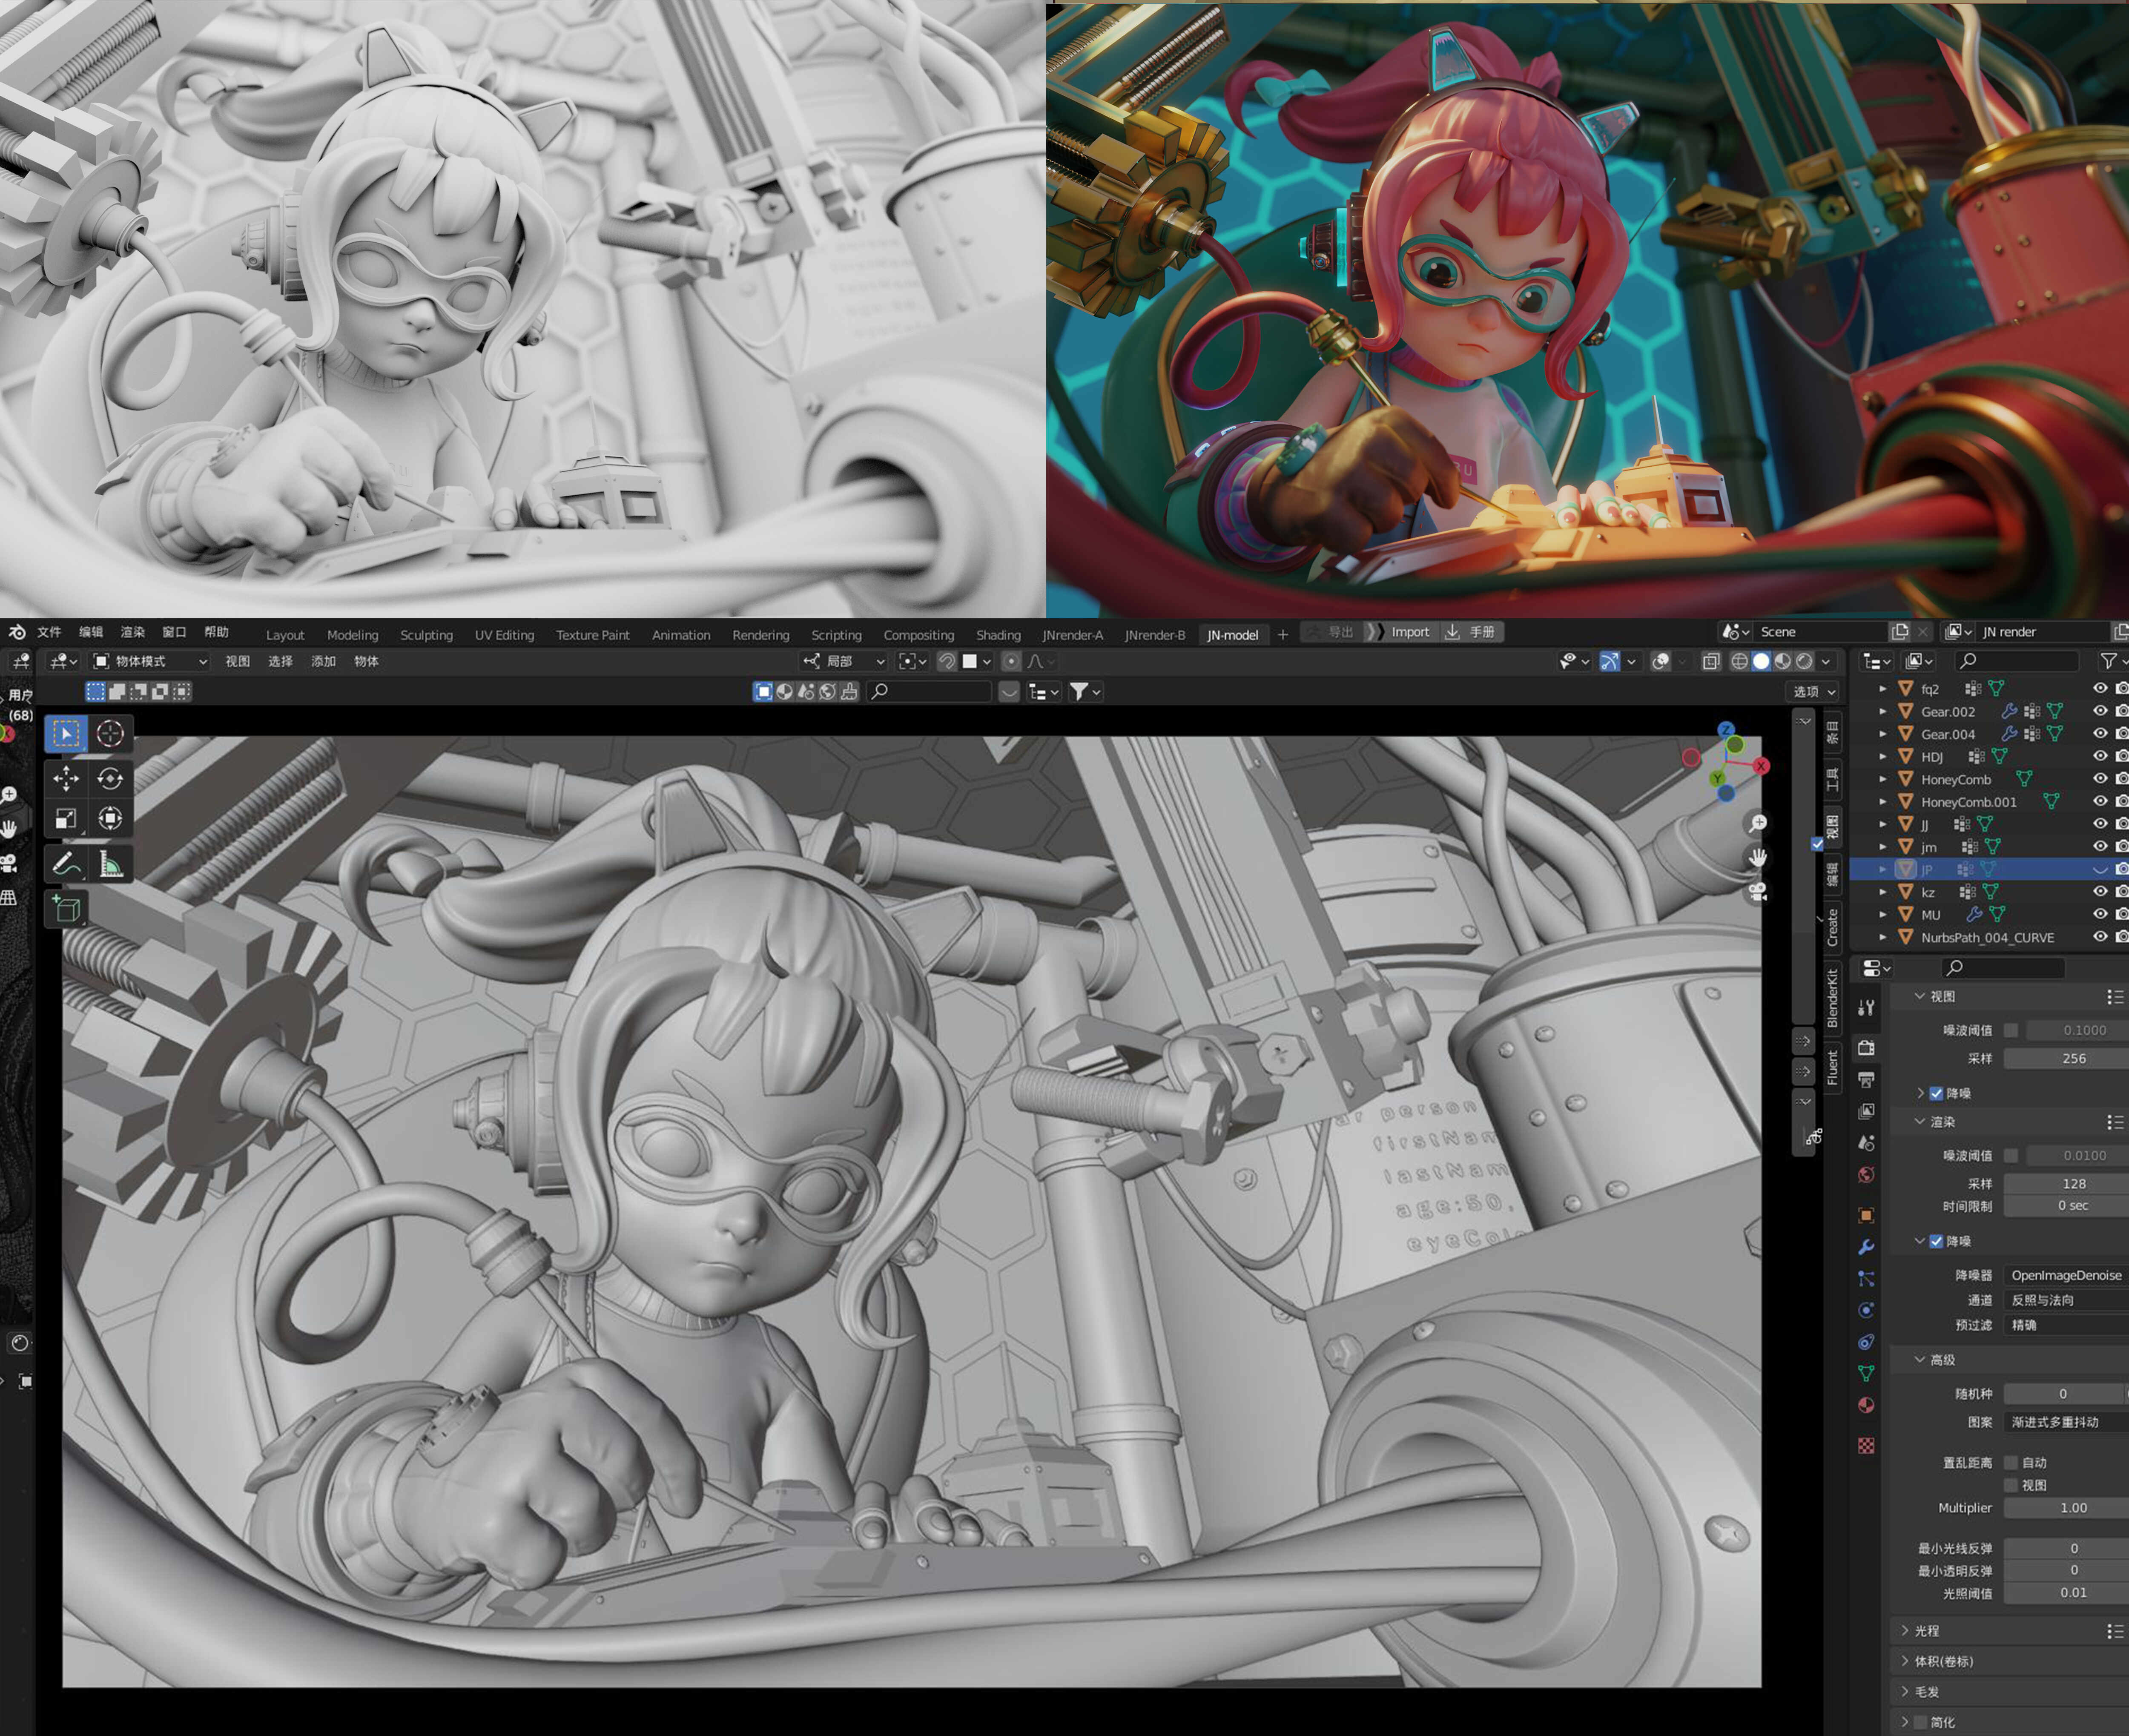Viewport: 2129px width, 1736px height.
Task: Open the Object Mode dropdown
Action: tap(150, 661)
